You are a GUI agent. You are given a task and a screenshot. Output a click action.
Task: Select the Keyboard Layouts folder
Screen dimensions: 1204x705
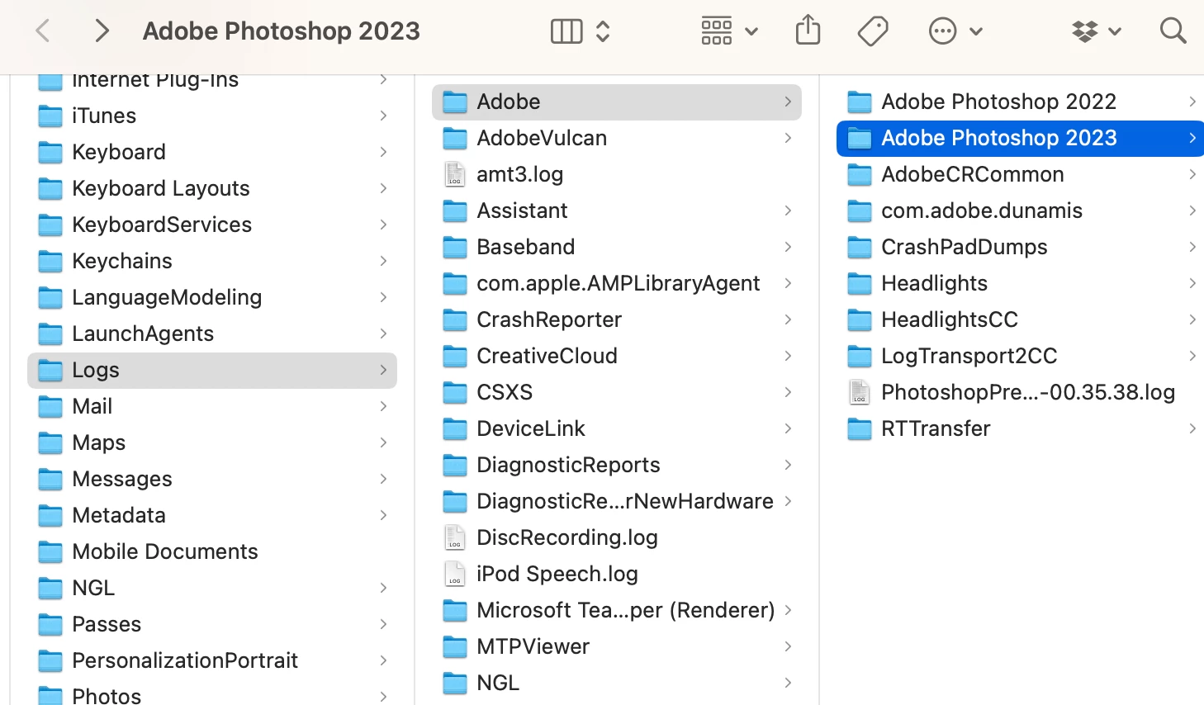213,188
